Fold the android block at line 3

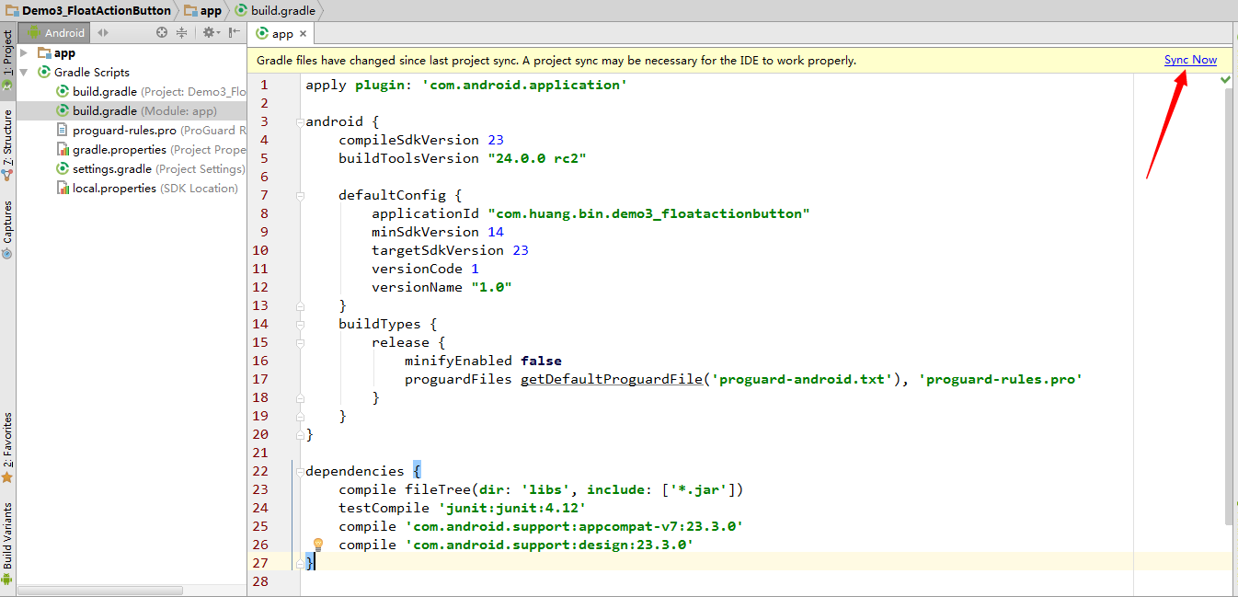coord(300,121)
